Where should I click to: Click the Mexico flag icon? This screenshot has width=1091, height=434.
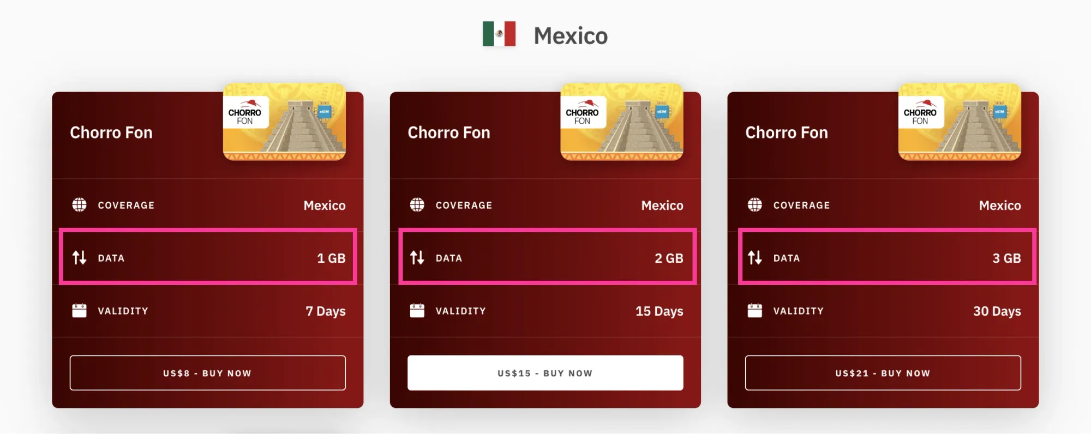pos(499,34)
